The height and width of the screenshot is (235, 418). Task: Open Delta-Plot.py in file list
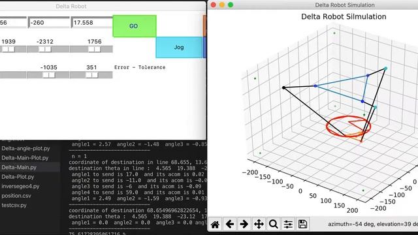click(x=18, y=177)
